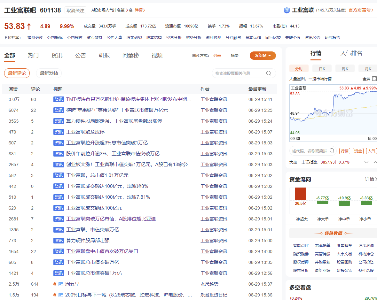This screenshot has height=300, width=377.
Task: Click the list view icon next to 列表
Action: 224,56
